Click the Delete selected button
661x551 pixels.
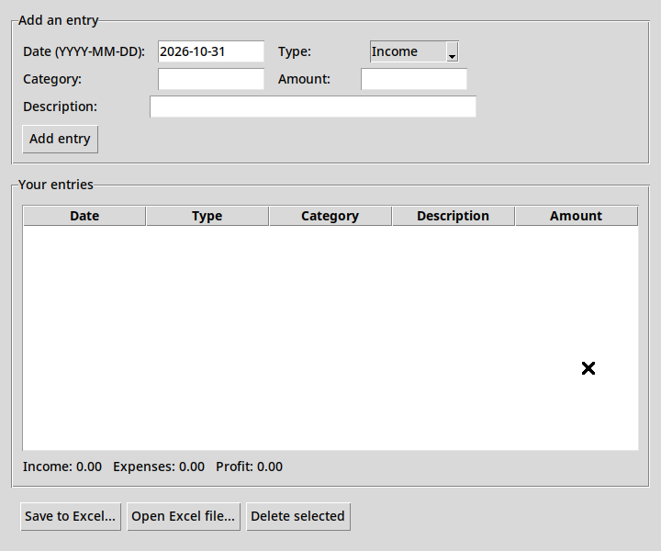click(298, 516)
